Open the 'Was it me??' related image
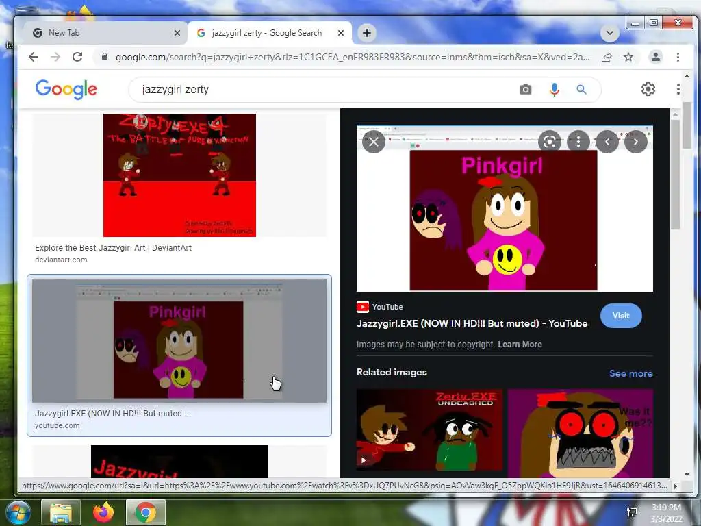701x526 pixels. pyautogui.click(x=581, y=434)
